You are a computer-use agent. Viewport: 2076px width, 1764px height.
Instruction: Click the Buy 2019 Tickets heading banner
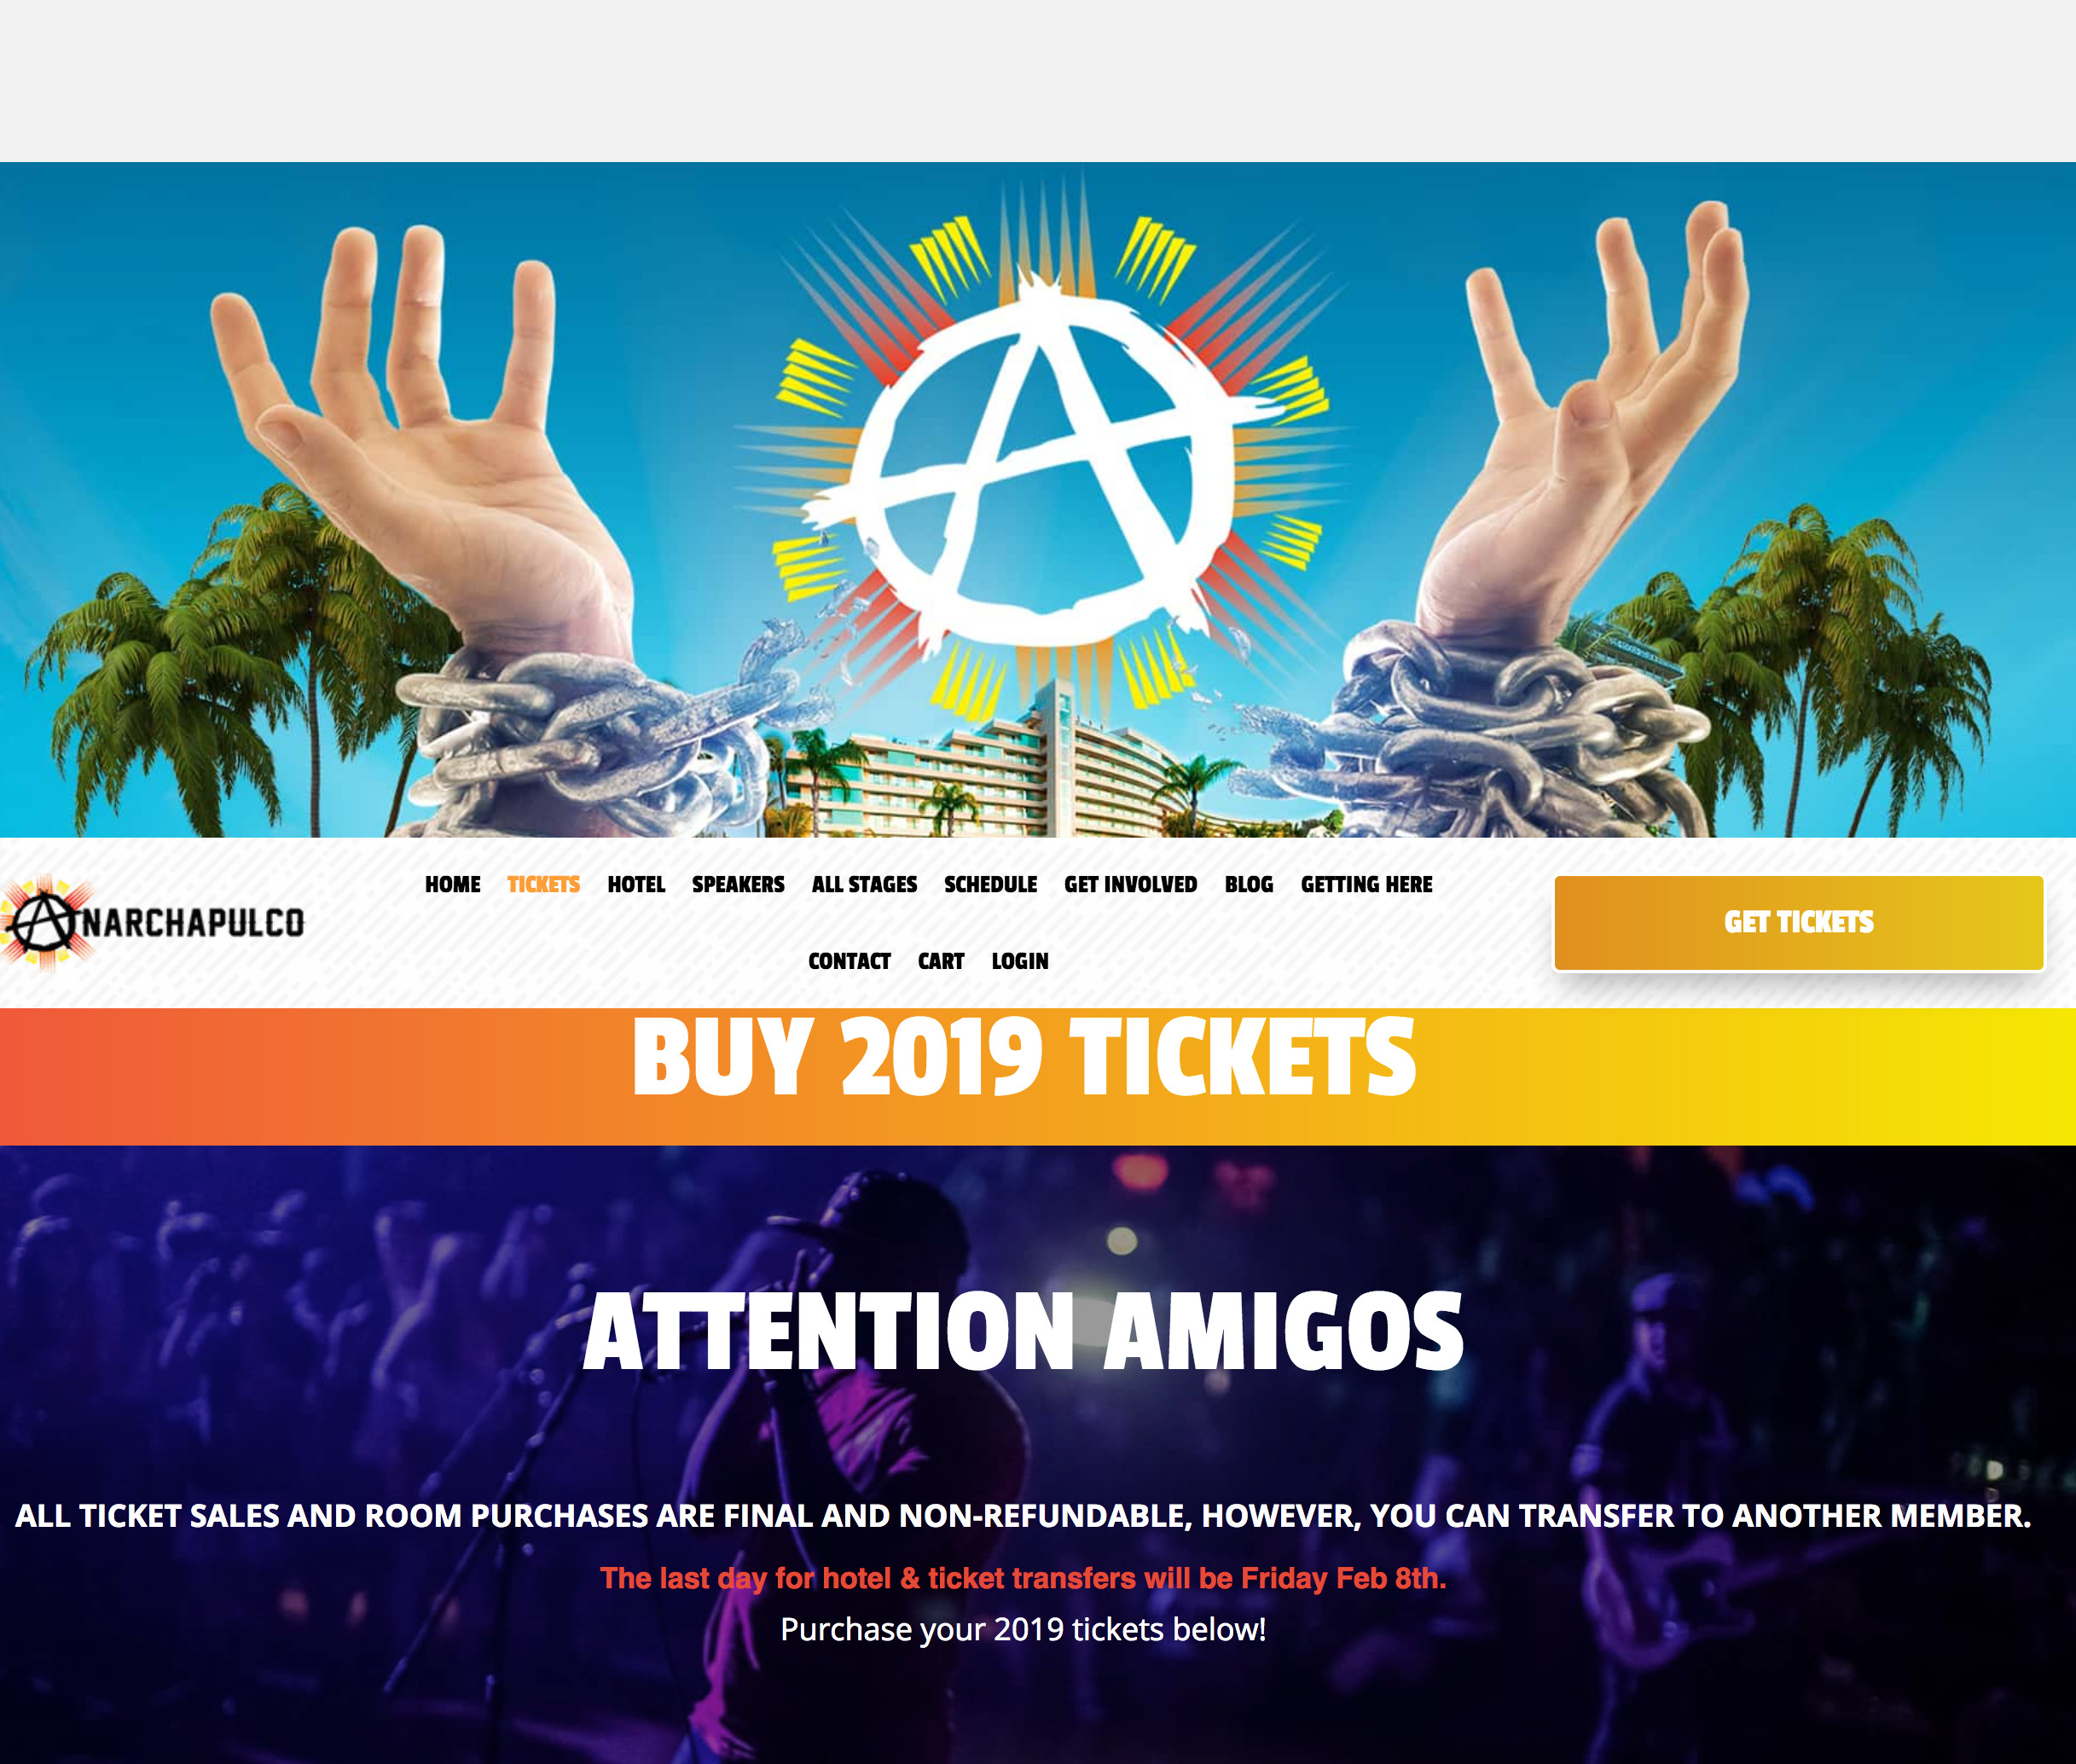pos(1023,1057)
